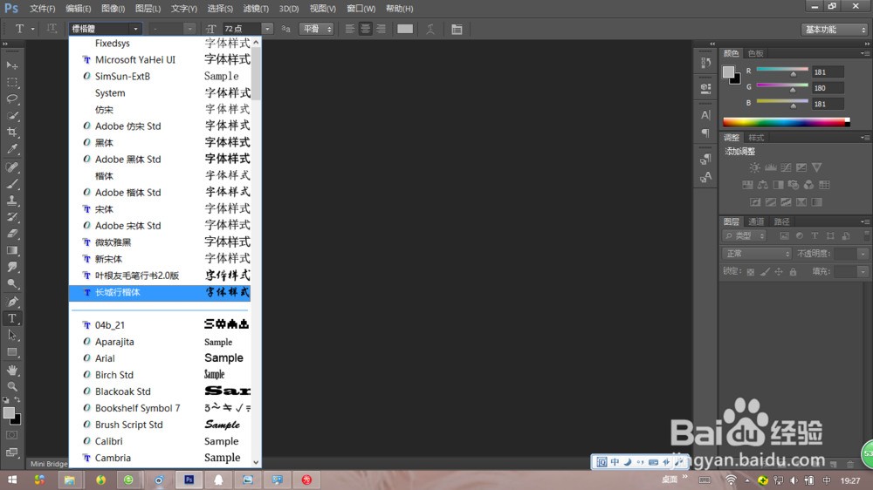The width and height of the screenshot is (873, 490).
Task: Select the Lasso tool
Action: (11, 99)
